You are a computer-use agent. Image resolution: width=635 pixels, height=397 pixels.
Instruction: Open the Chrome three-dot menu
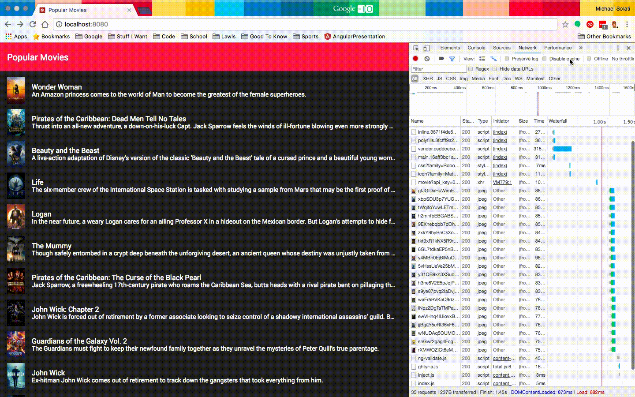point(627,24)
